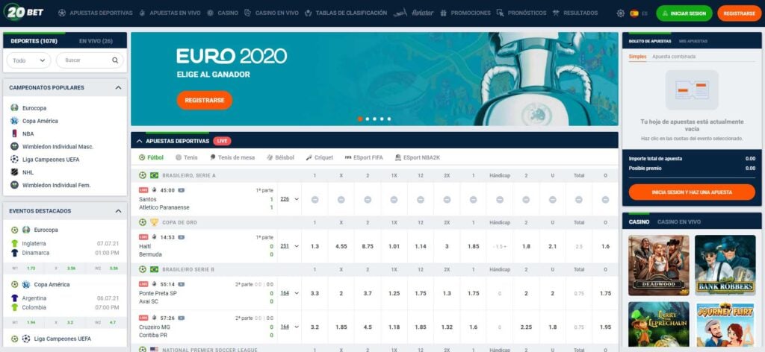765x352 pixels.
Task: Click Inicia Sesion y Haz una Apuesta
Action: 692,192
